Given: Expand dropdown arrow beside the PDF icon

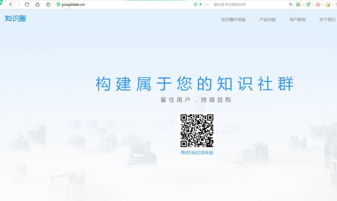Looking at the screenshot, I should (x=322, y=5).
